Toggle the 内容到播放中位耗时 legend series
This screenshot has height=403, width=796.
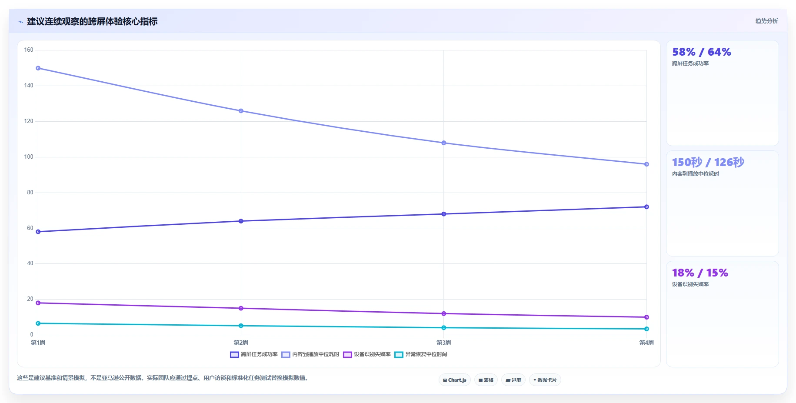point(310,354)
